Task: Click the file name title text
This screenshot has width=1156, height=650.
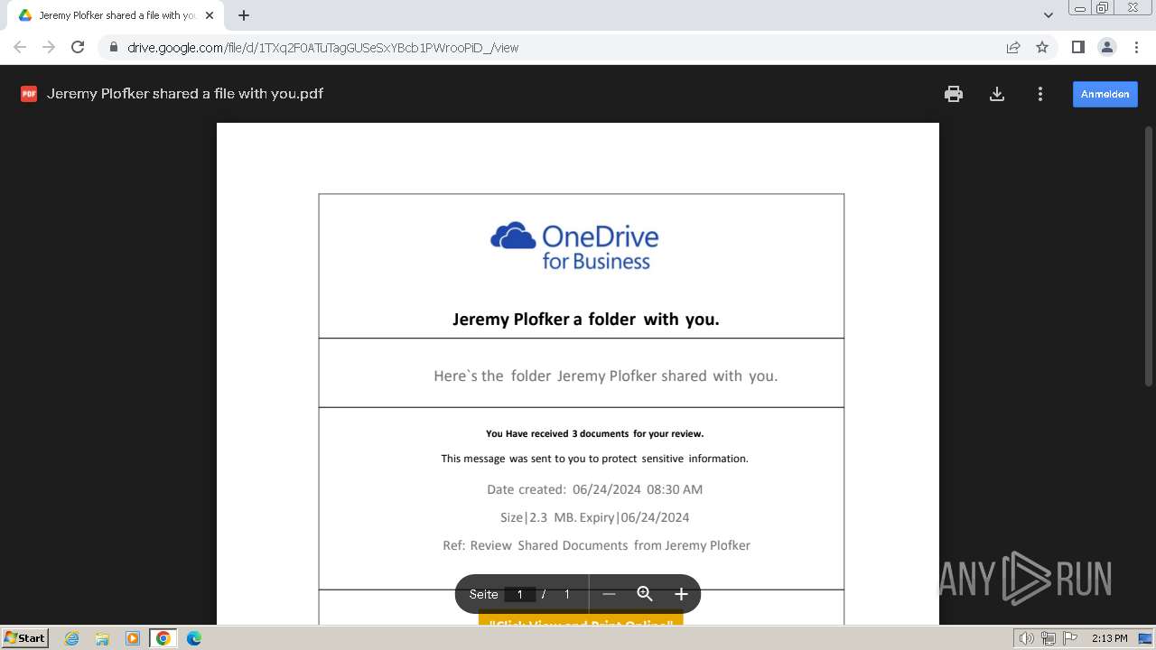Action: click(185, 94)
